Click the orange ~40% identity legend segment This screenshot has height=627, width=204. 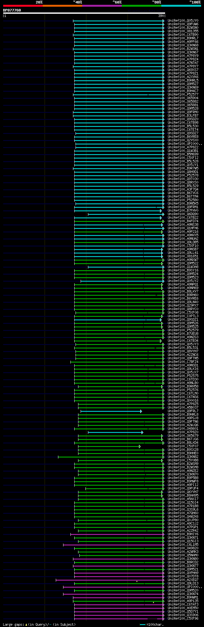62,6
